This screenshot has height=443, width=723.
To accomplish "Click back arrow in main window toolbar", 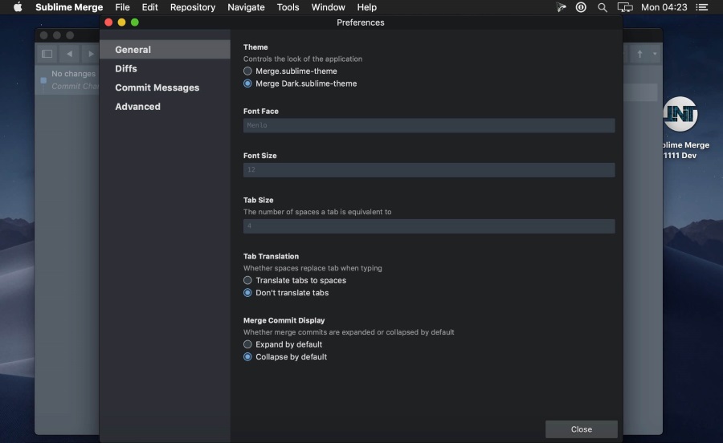I will pos(69,54).
